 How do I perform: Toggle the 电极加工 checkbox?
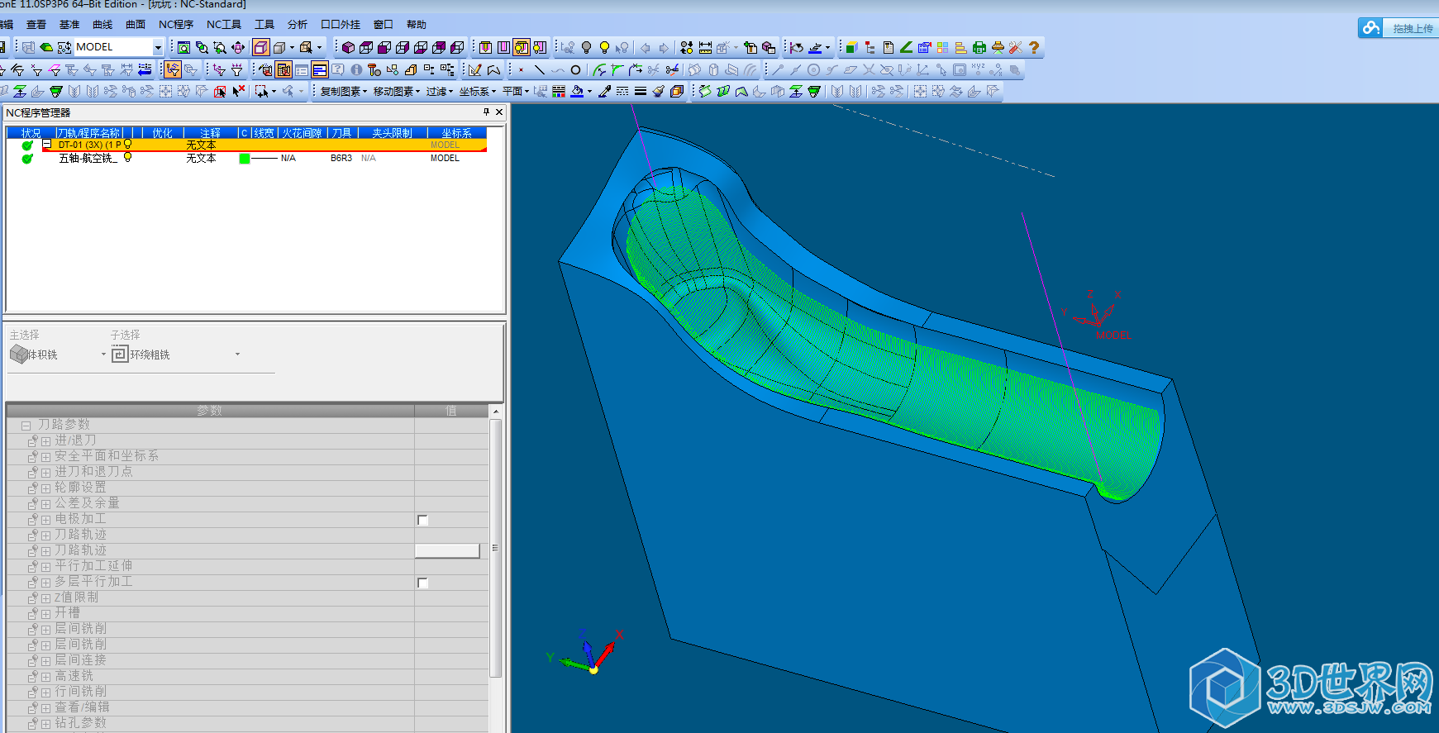point(422,520)
